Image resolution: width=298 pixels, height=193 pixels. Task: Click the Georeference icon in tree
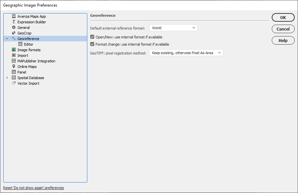14,39
